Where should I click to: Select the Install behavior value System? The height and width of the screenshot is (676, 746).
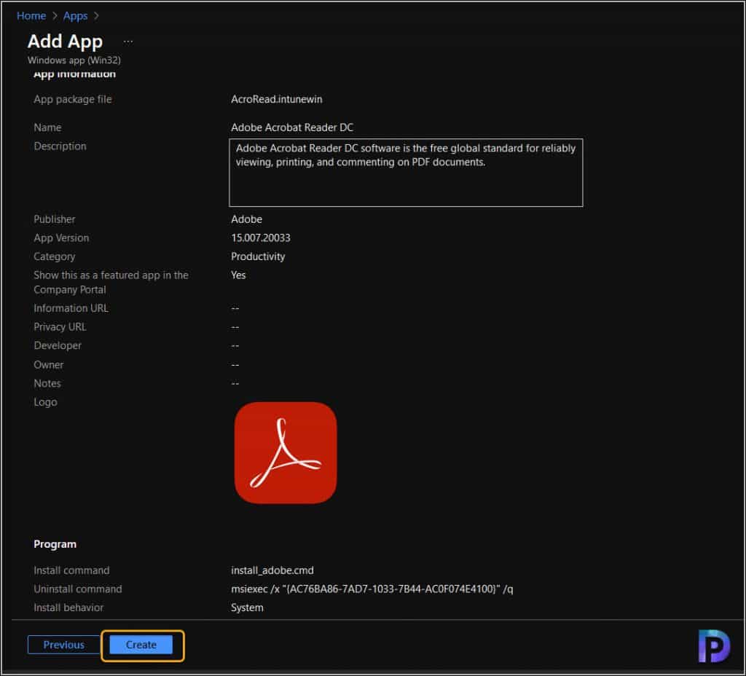pos(247,608)
